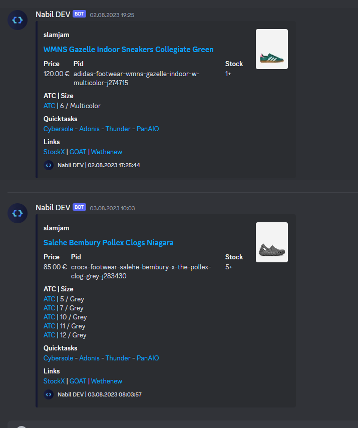Click Nabil DEV avatar on first message
The width and height of the screenshot is (358, 428).
(x=18, y=20)
